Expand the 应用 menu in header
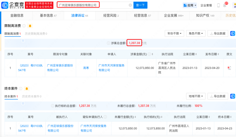236x137 pixels. click(190, 6)
